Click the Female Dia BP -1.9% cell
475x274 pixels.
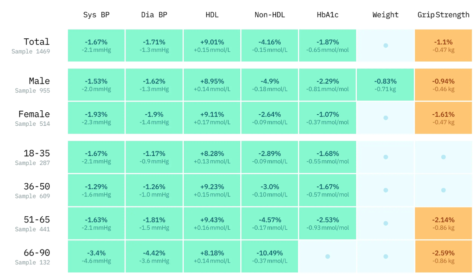154,118
